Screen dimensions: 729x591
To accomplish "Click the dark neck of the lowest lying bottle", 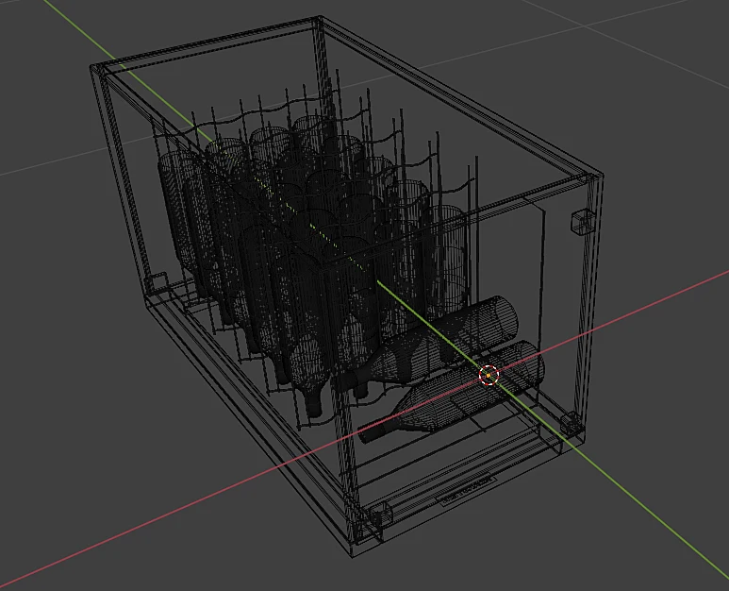I will pos(376,431).
